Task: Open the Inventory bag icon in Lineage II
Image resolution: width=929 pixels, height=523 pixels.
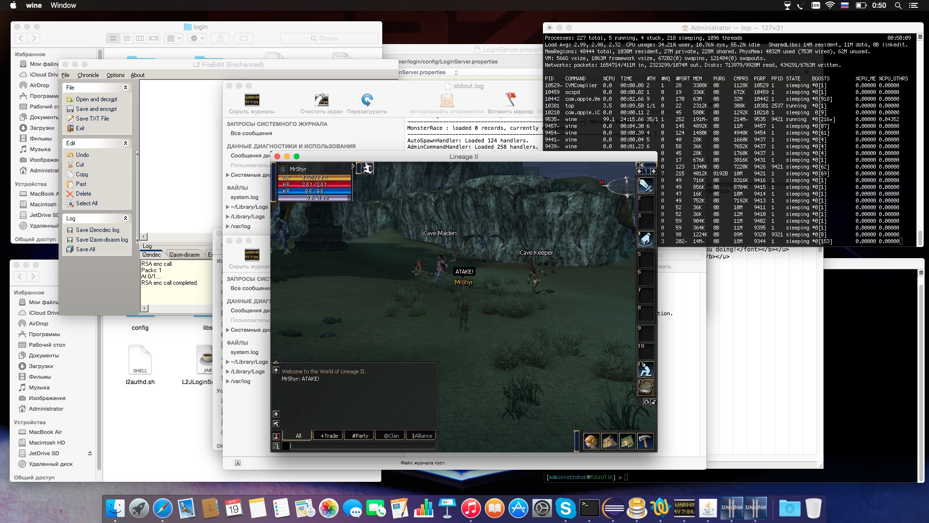Action: [609, 441]
